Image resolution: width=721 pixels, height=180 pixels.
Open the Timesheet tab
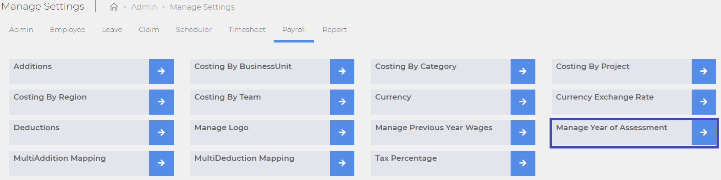[x=247, y=30]
